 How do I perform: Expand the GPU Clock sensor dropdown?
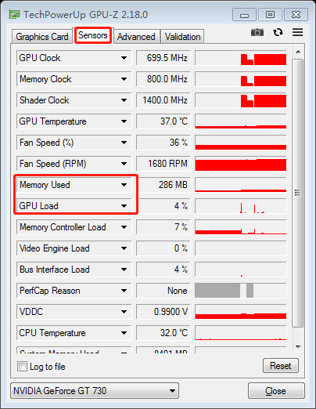click(x=124, y=58)
